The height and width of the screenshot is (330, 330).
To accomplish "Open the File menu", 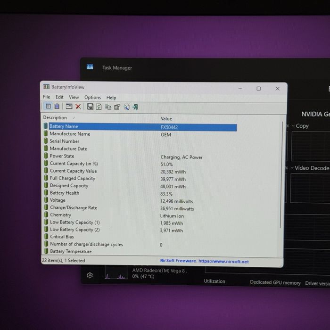I will click(x=47, y=97).
